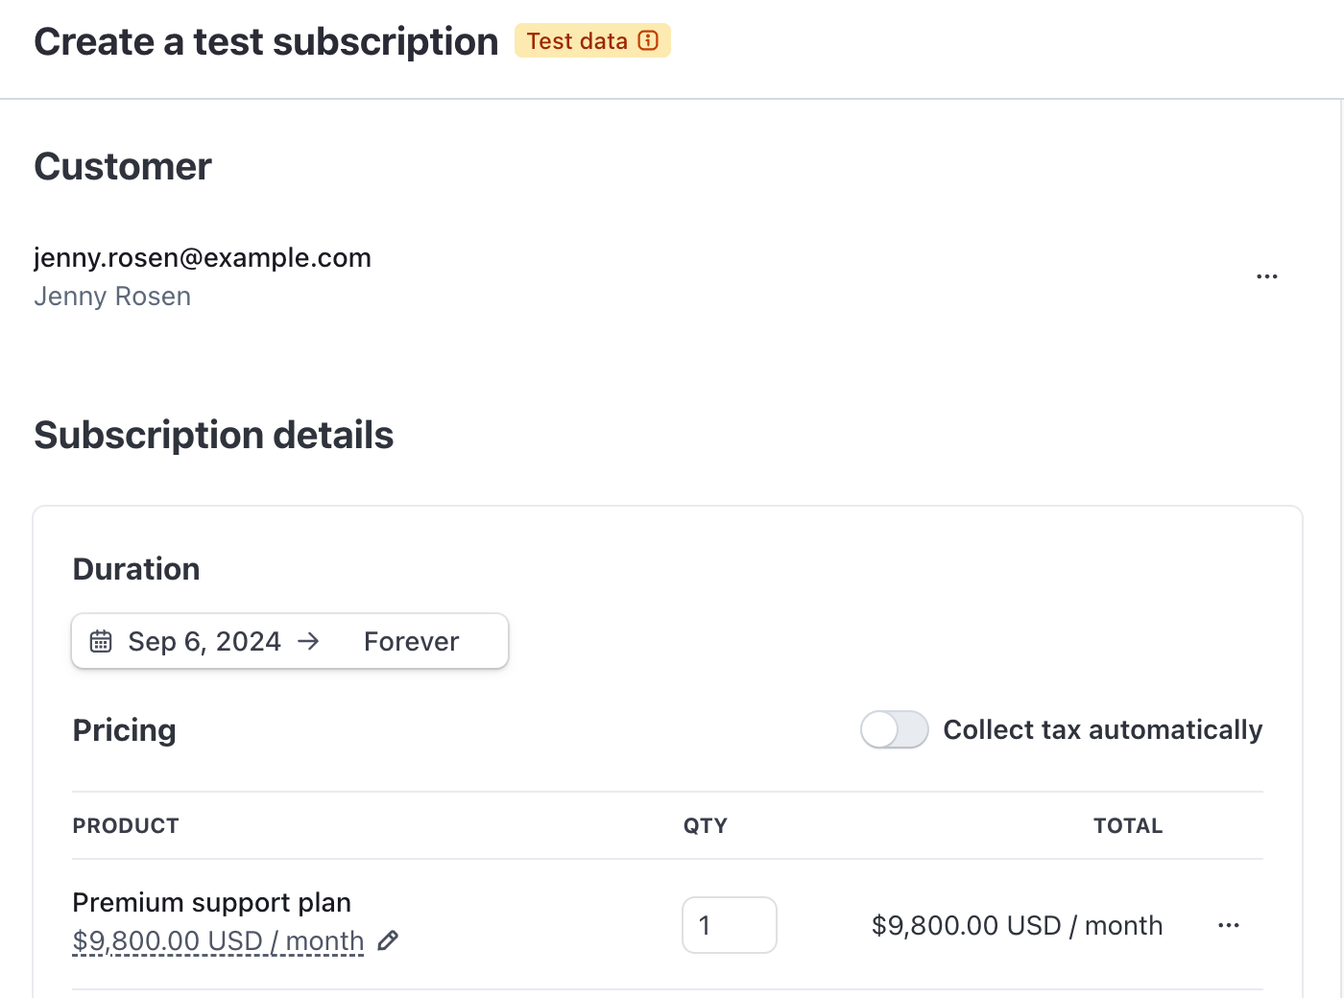Click the $9,800.00 USD / month price link
Image resolution: width=1344 pixels, height=998 pixels.
click(218, 940)
